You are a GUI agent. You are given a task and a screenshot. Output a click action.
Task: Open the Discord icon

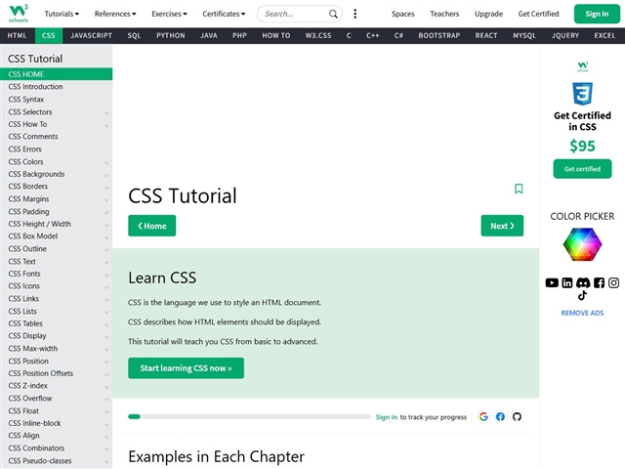[x=583, y=282]
